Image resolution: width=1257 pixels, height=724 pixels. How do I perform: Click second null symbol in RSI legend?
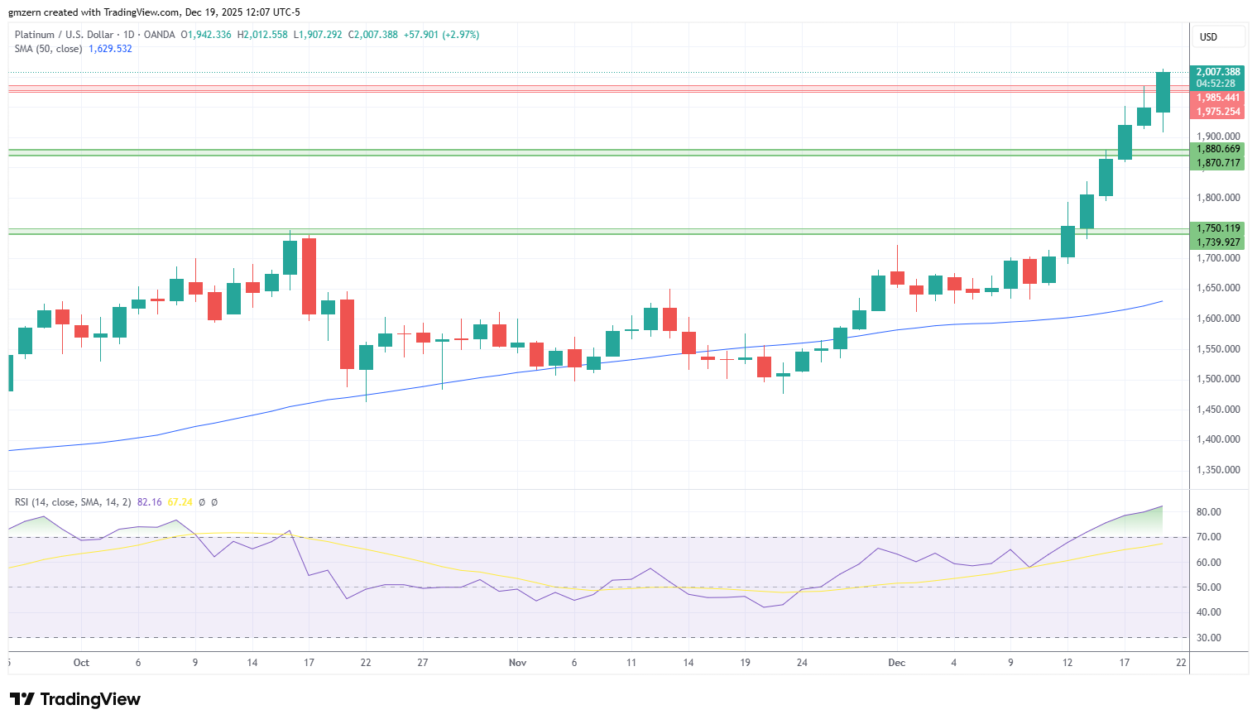(214, 502)
